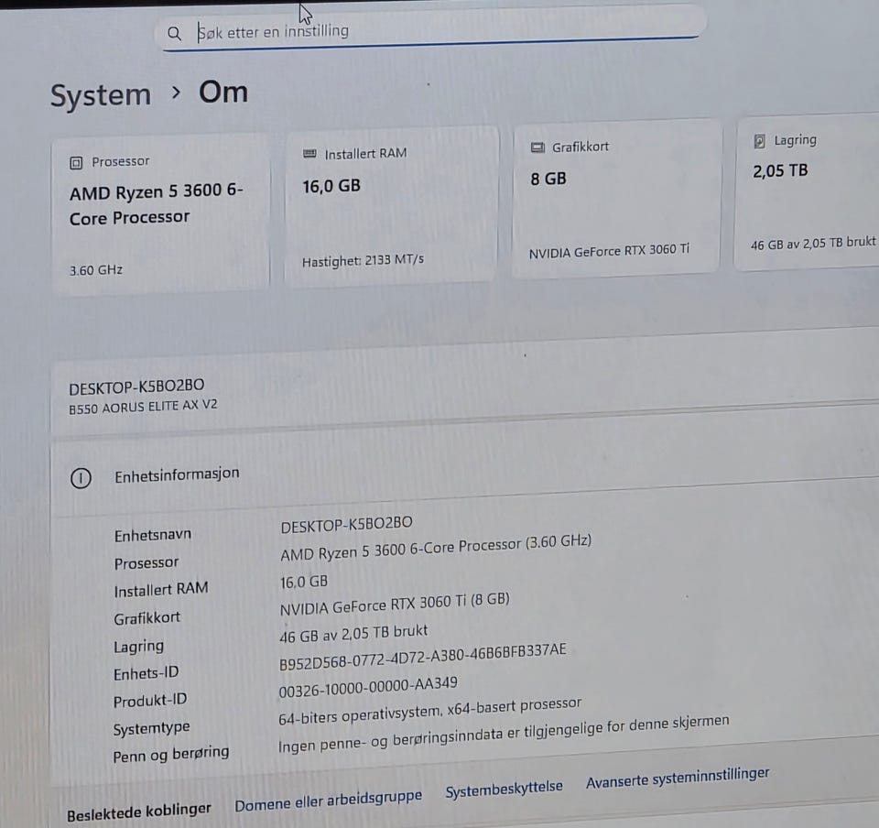This screenshot has height=828, width=879.
Task: Click the 'Enhets-ID' row label
Action: (146, 673)
